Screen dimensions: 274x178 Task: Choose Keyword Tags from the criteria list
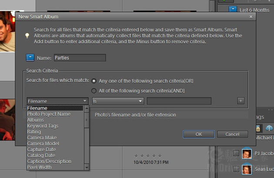pos(43,126)
